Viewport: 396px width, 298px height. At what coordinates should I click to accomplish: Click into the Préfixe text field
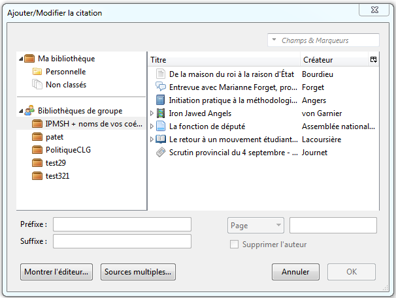(122, 224)
